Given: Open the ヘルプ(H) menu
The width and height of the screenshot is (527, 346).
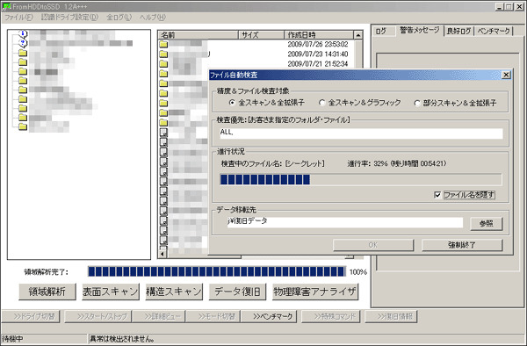Looking at the screenshot, I should tap(153, 18).
